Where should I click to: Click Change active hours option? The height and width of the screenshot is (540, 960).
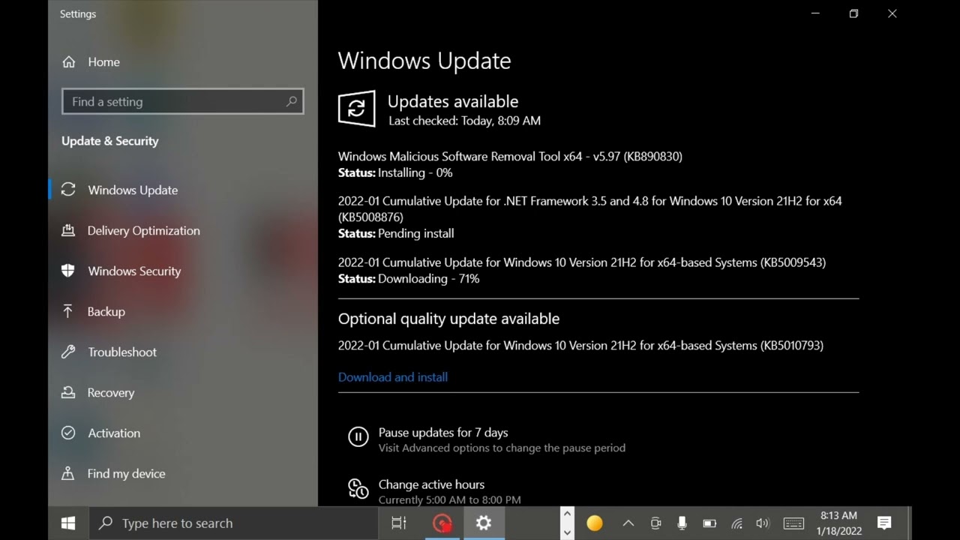click(x=431, y=484)
